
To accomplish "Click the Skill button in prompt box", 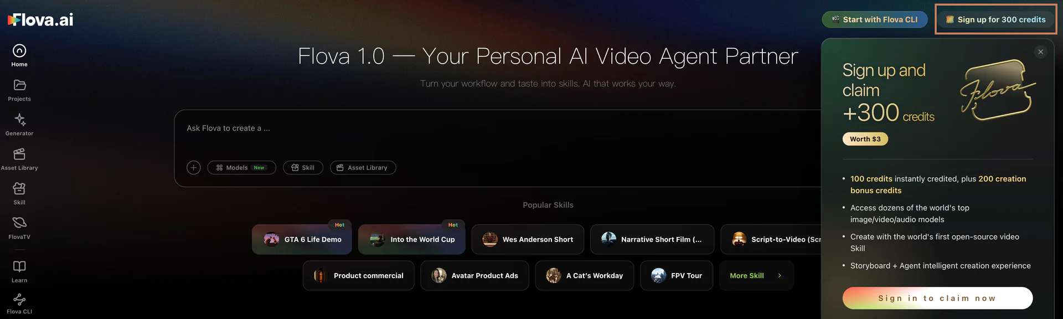I will [303, 168].
